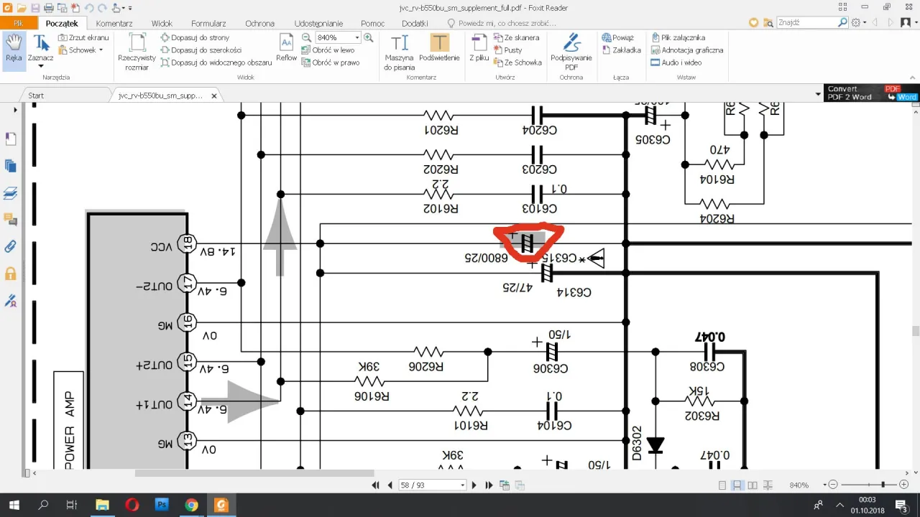Screen dimensions: 920x517
Task: Toggle continuous page view mode
Action: click(737, 485)
